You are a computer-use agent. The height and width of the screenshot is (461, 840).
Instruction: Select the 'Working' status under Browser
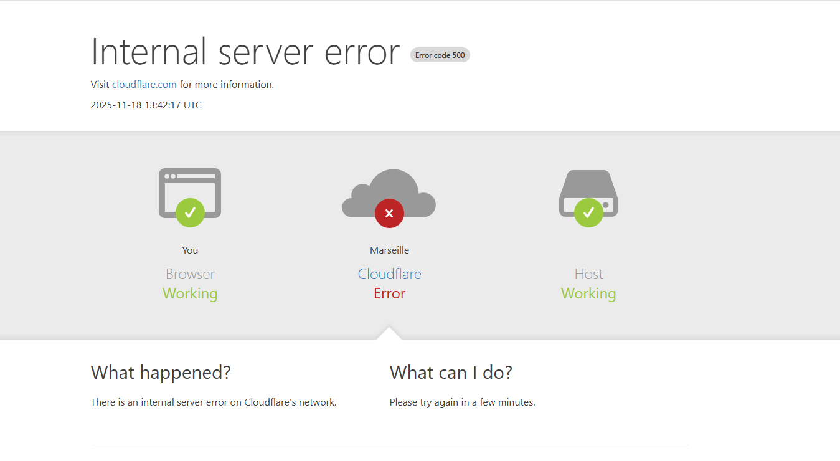(189, 293)
